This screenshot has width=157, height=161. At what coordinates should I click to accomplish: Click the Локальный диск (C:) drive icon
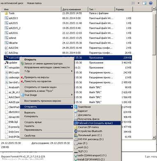[76, 135]
